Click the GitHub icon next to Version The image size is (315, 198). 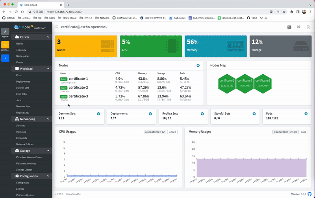(x=309, y=194)
